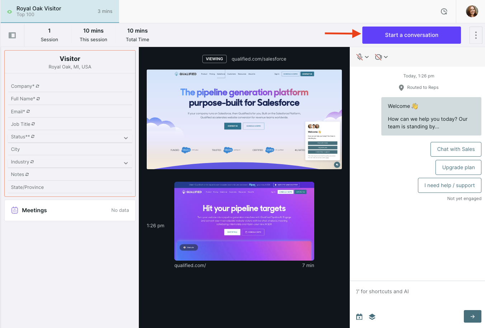Click the sync icon next to Company

click(x=37, y=86)
